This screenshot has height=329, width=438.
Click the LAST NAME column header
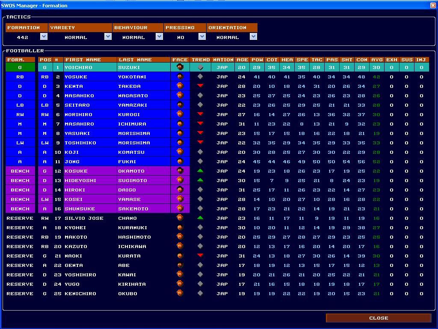[143, 60]
